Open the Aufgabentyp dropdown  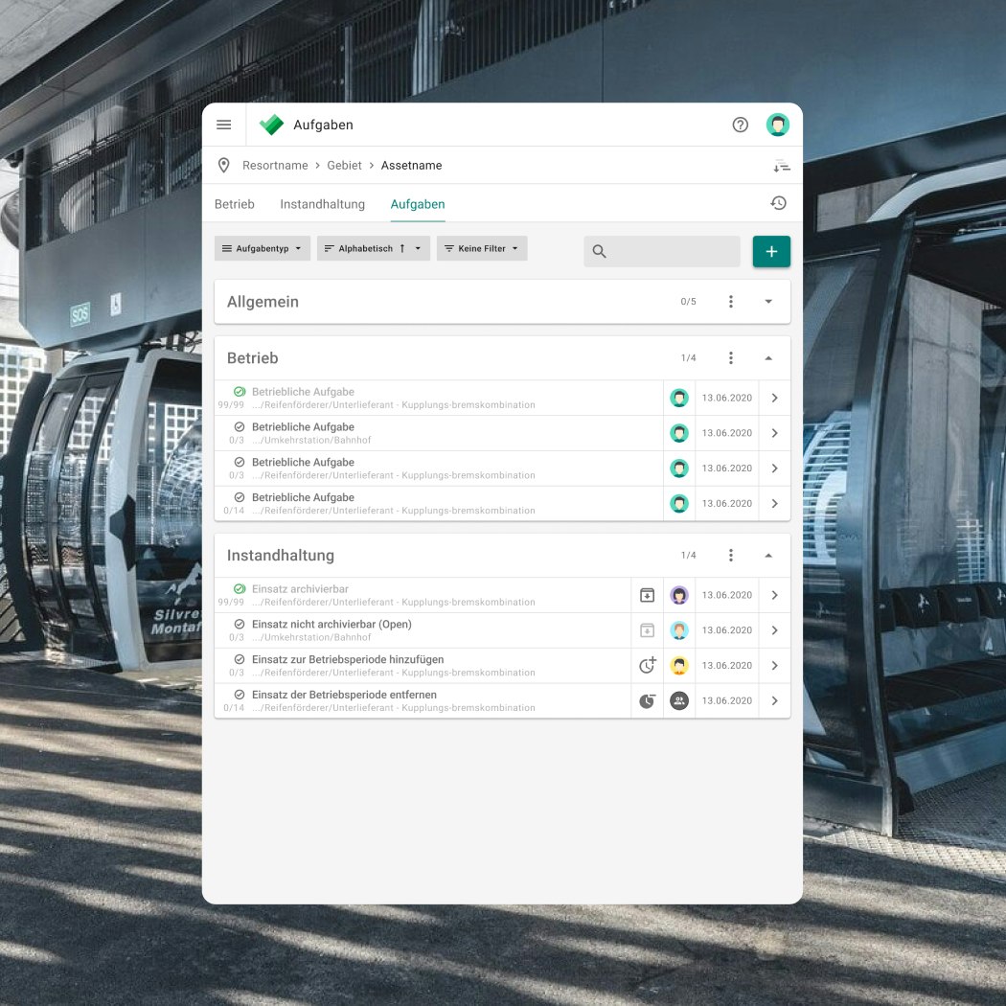(262, 248)
